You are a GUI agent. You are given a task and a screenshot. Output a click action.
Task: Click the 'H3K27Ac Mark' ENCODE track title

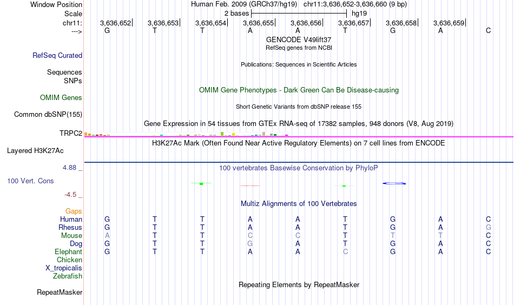tap(299, 143)
